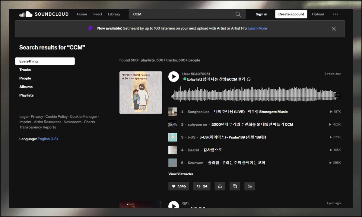This screenshot has height=217, width=362.
Task: Play the 힘이 나는 찬양&CCM playlist
Action: (x=173, y=77)
